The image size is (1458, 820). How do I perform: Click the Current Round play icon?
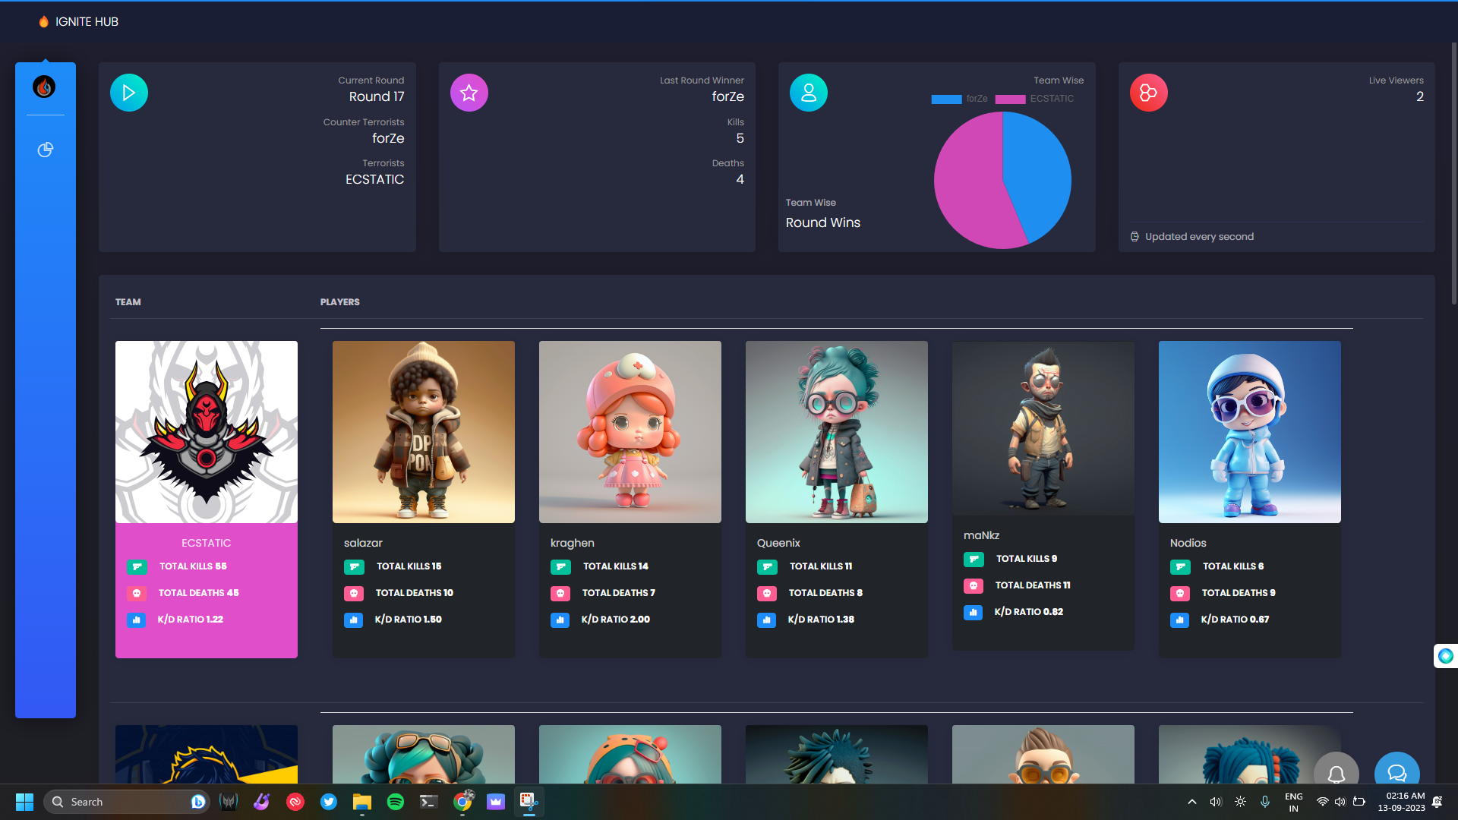[129, 93]
